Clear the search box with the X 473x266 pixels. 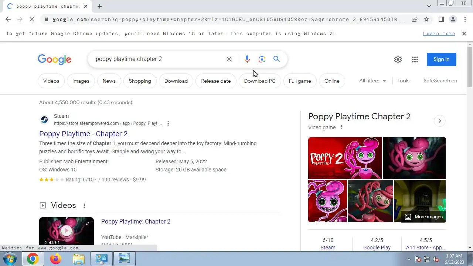click(x=229, y=59)
